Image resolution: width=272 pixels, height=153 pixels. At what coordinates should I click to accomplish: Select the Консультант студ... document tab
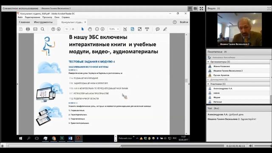coord(72,22)
